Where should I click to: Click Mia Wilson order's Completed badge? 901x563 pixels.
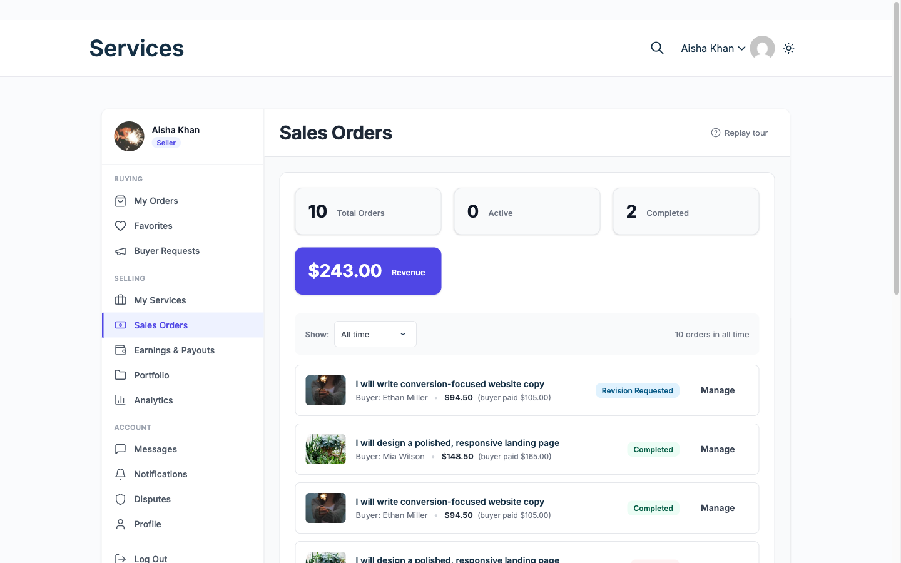tap(653, 449)
